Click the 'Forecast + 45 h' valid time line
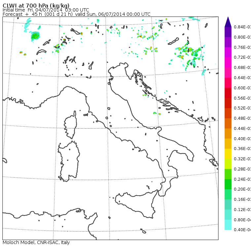The width and height of the screenshot is (251, 247). pos(77,14)
